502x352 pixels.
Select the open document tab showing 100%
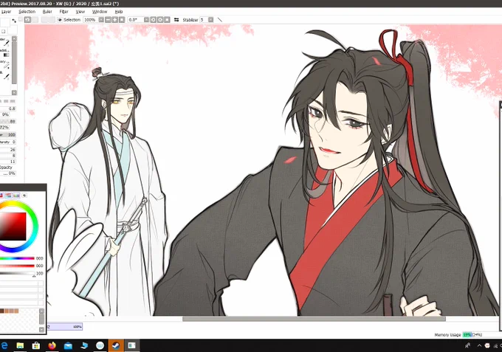click(x=65, y=326)
